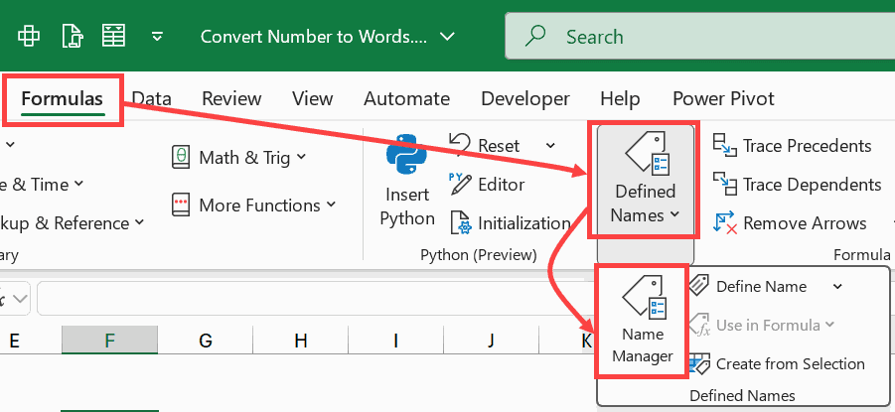Viewport: 895px width, 412px height.
Task: Click Remove Arrows
Action: pos(790,223)
